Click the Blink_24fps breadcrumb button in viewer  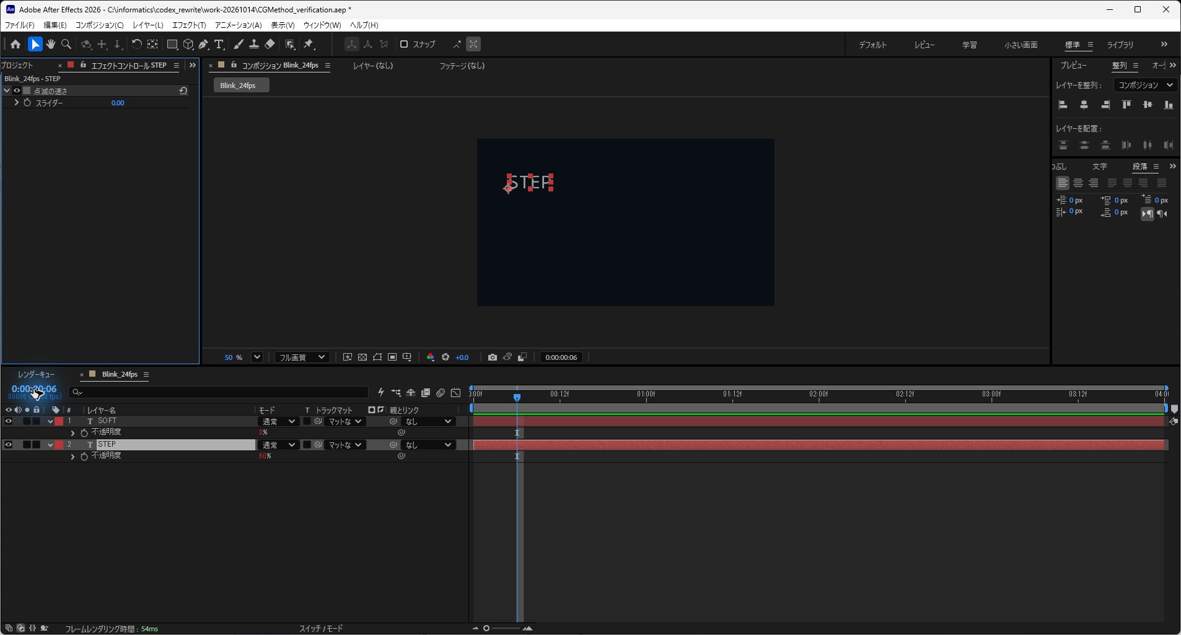(x=241, y=85)
